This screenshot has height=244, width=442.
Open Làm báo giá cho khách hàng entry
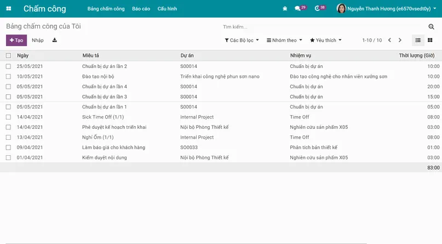[x=113, y=147]
